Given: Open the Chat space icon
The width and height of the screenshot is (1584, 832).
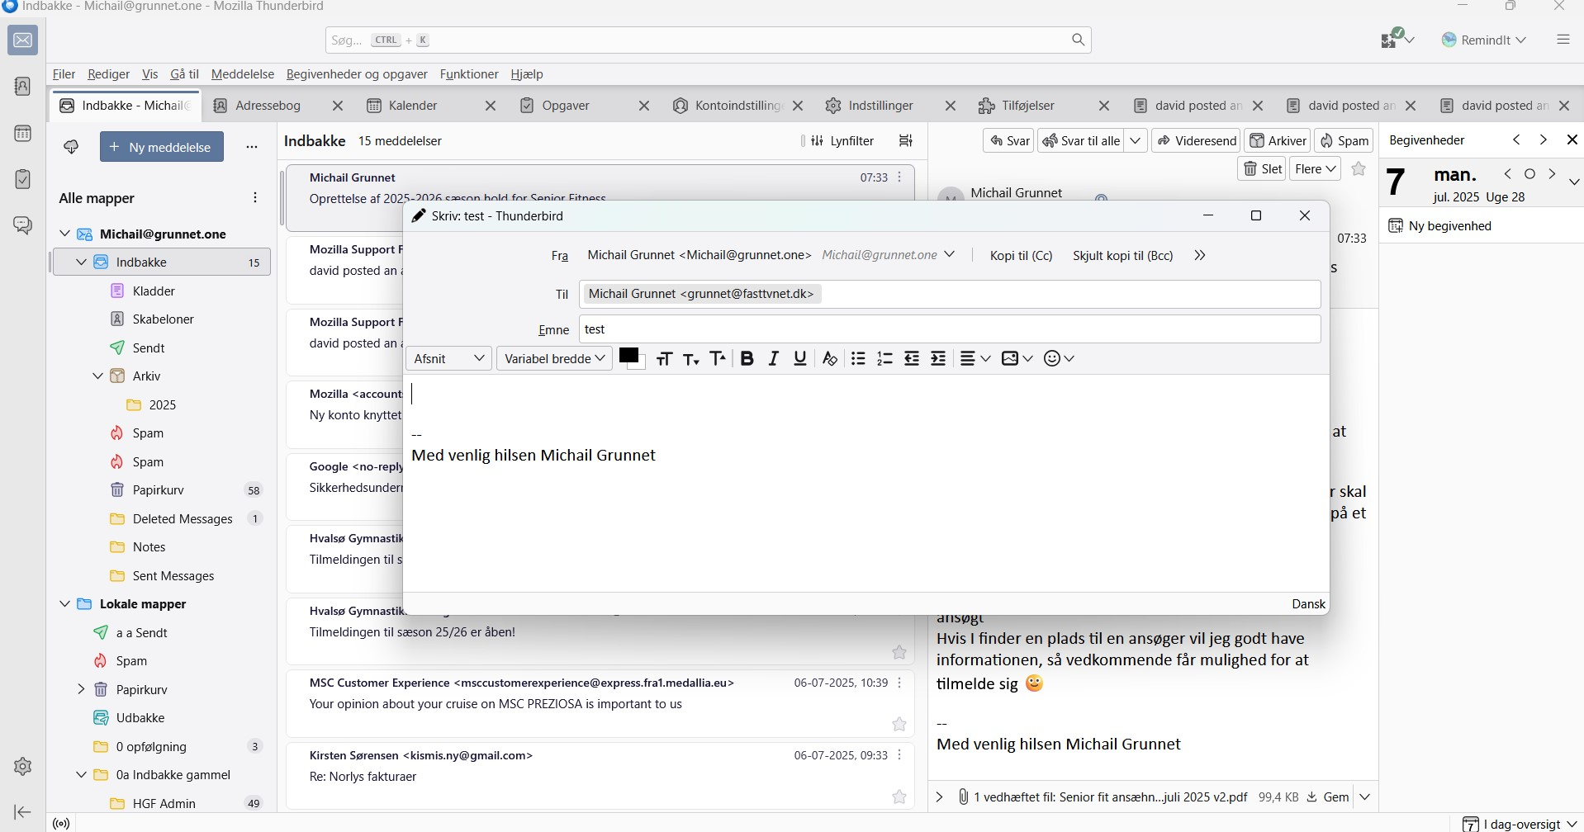Looking at the screenshot, I should pos(22,225).
